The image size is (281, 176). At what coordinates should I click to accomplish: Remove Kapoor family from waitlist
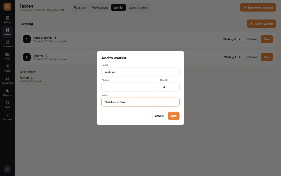click(252, 39)
